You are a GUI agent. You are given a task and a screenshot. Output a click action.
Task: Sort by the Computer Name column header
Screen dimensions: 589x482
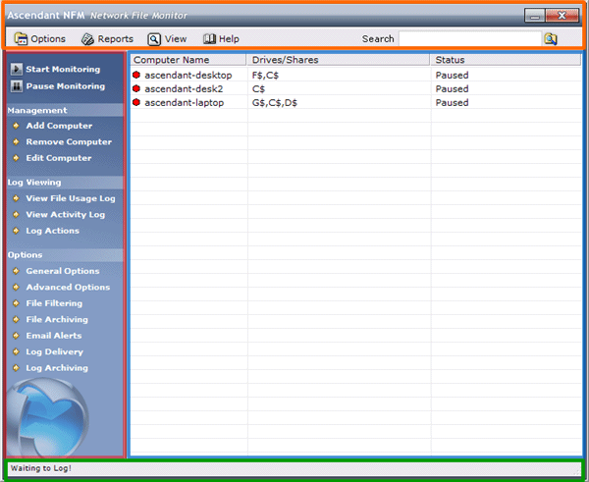(x=188, y=60)
